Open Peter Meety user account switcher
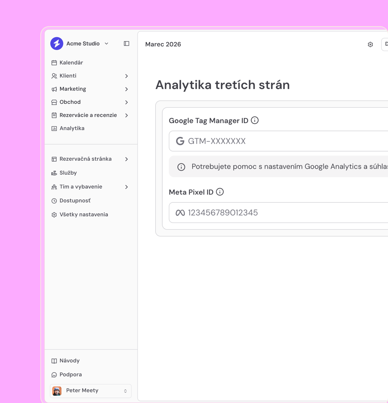This screenshot has height=403, width=388. click(x=125, y=391)
